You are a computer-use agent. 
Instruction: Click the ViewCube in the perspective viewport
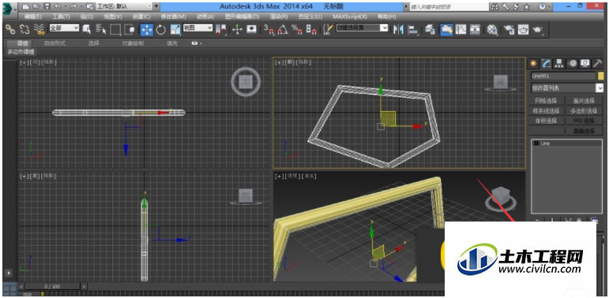tap(501, 198)
